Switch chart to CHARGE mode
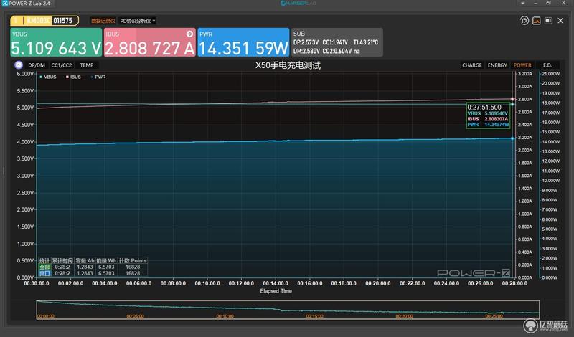 [x=472, y=65]
